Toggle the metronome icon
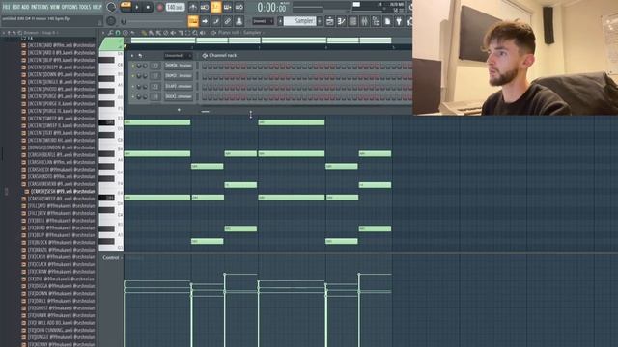This screenshot has width=618, height=347. click(x=193, y=7)
